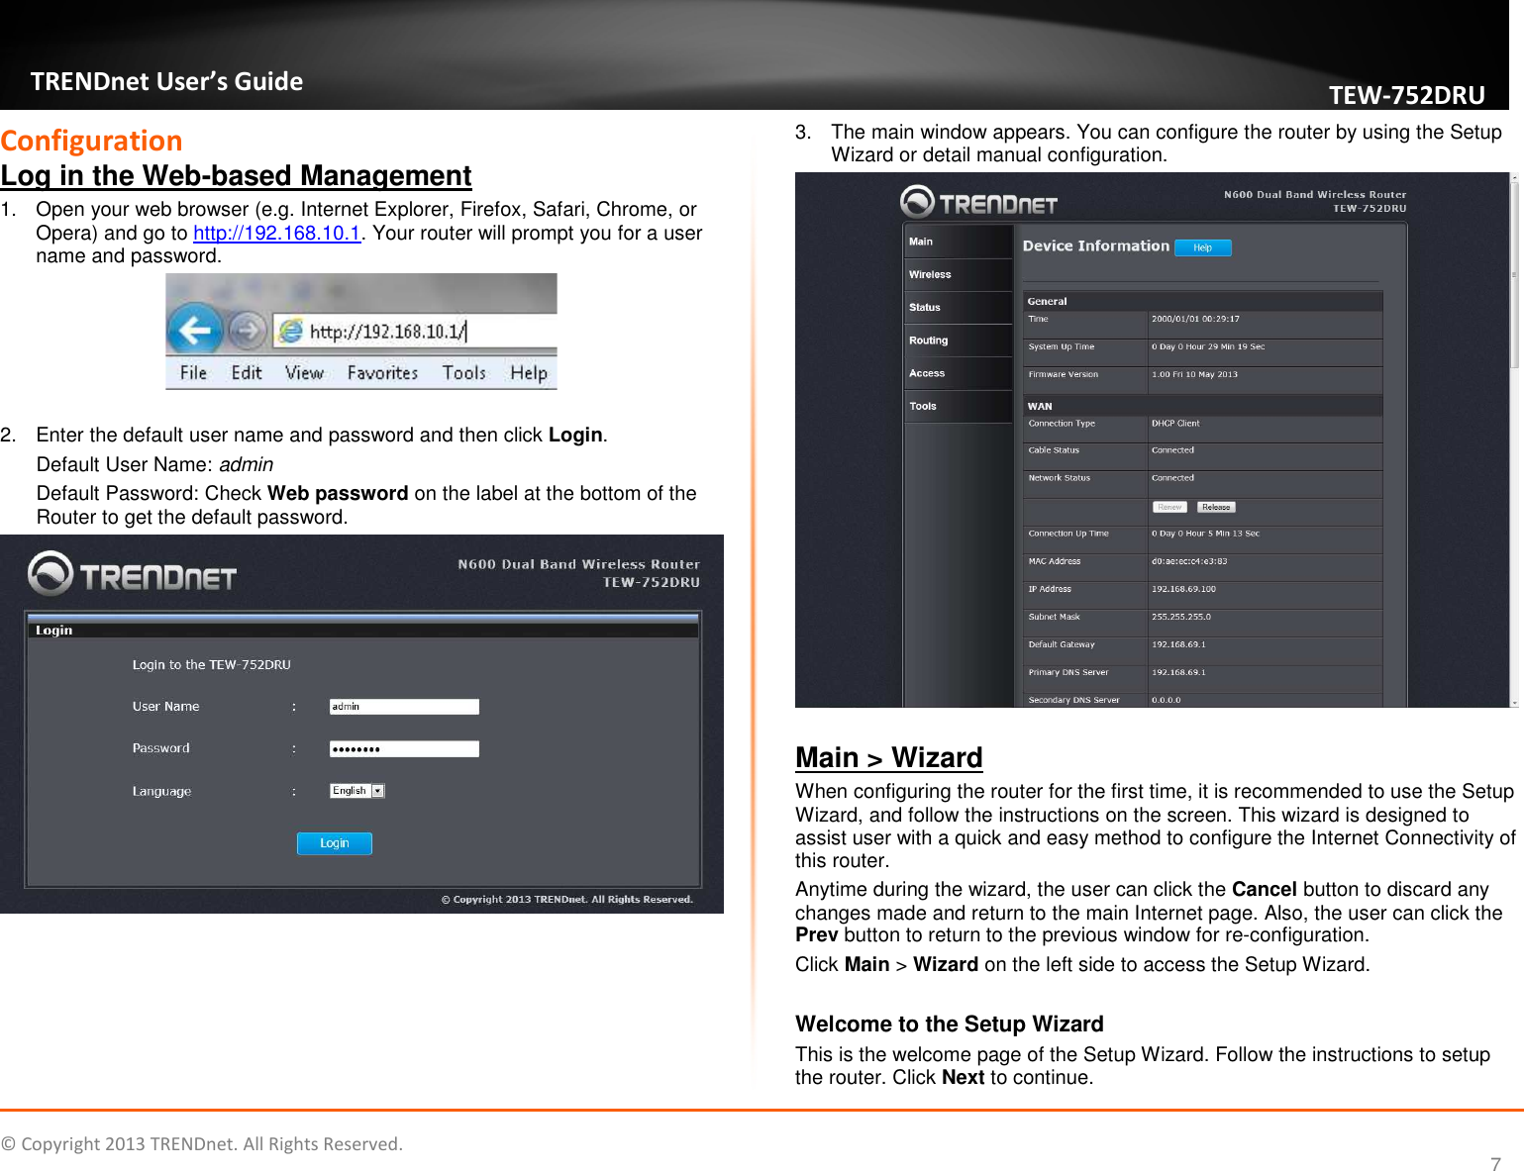
Task: Click the browser address bar with 192.168.10.1
Action: point(416,332)
